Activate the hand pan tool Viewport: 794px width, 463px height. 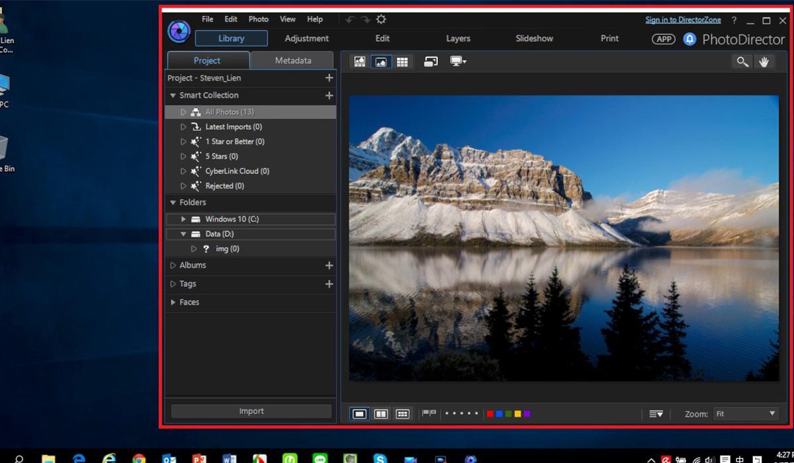click(765, 62)
